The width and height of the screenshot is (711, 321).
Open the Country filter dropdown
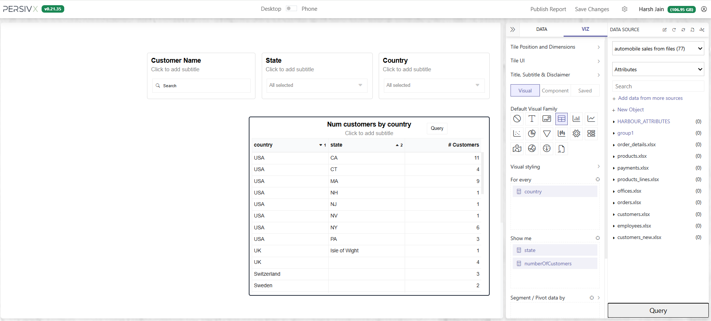coord(434,85)
